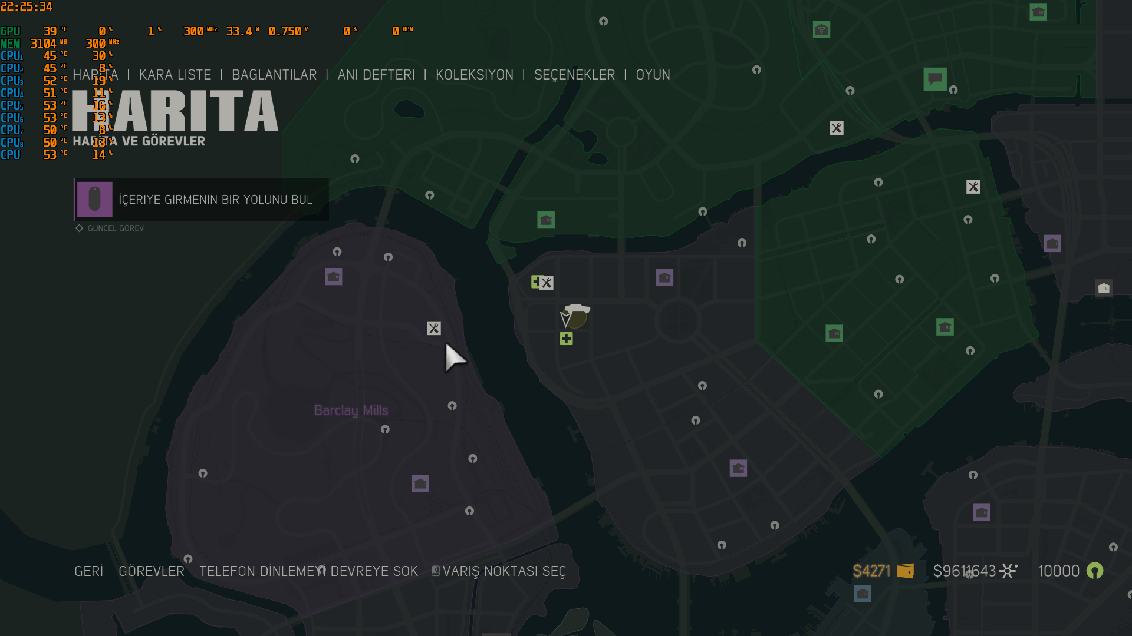Open the KOLEKSIYON tab

pos(474,75)
